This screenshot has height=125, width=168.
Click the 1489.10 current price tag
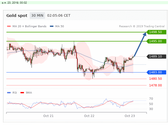pos(156,56)
